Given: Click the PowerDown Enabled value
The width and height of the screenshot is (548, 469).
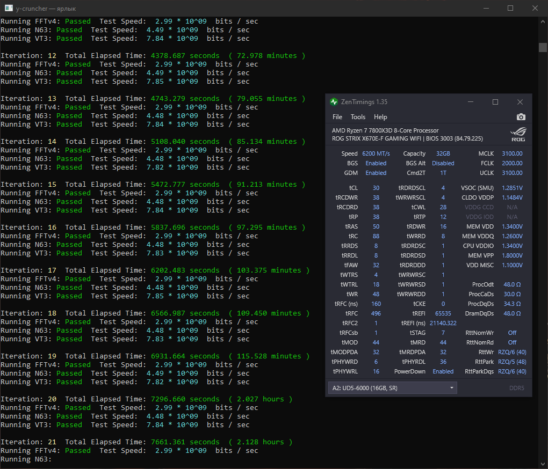Looking at the screenshot, I should point(443,371).
